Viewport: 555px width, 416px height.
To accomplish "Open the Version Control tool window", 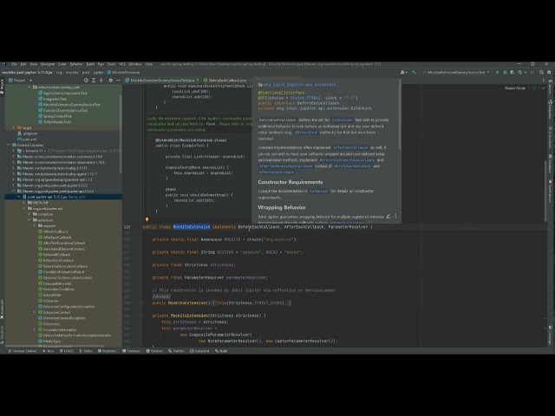I will (23, 351).
